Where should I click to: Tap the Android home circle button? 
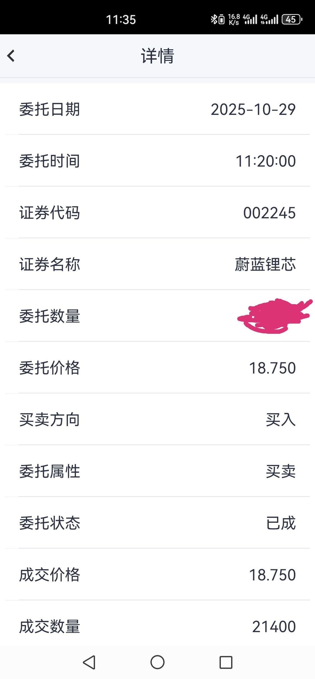tap(157, 662)
